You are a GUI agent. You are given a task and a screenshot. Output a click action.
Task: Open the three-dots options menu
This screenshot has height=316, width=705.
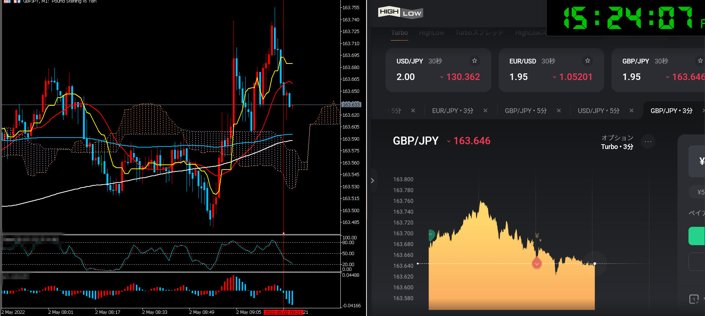pos(648,142)
